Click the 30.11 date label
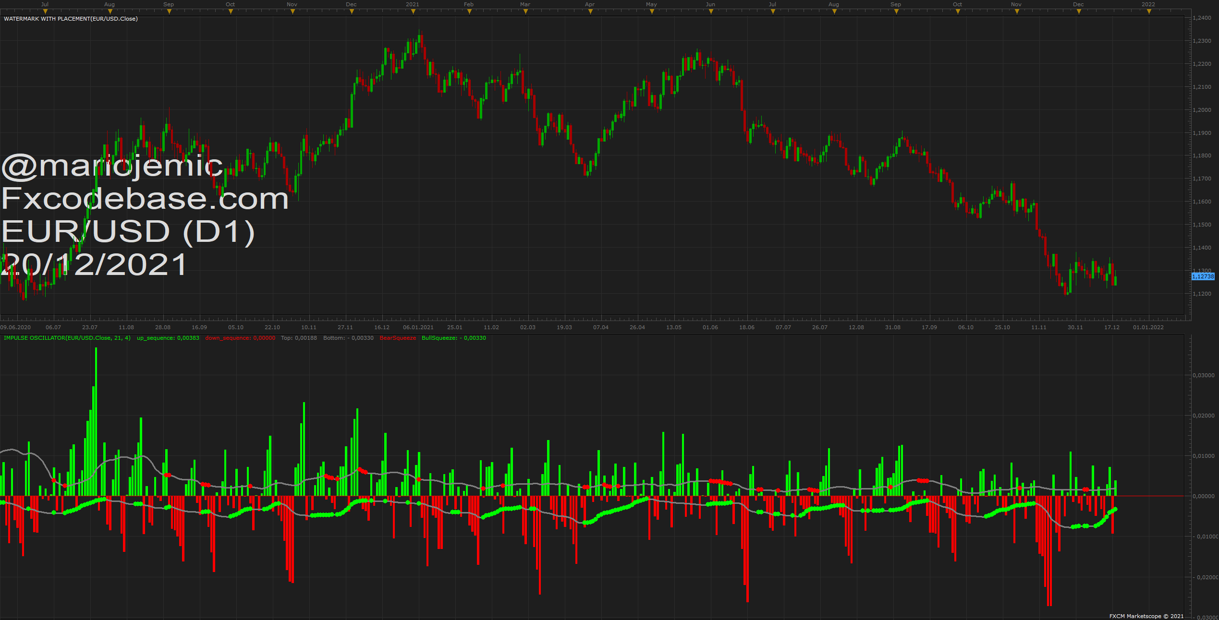 (x=1075, y=327)
